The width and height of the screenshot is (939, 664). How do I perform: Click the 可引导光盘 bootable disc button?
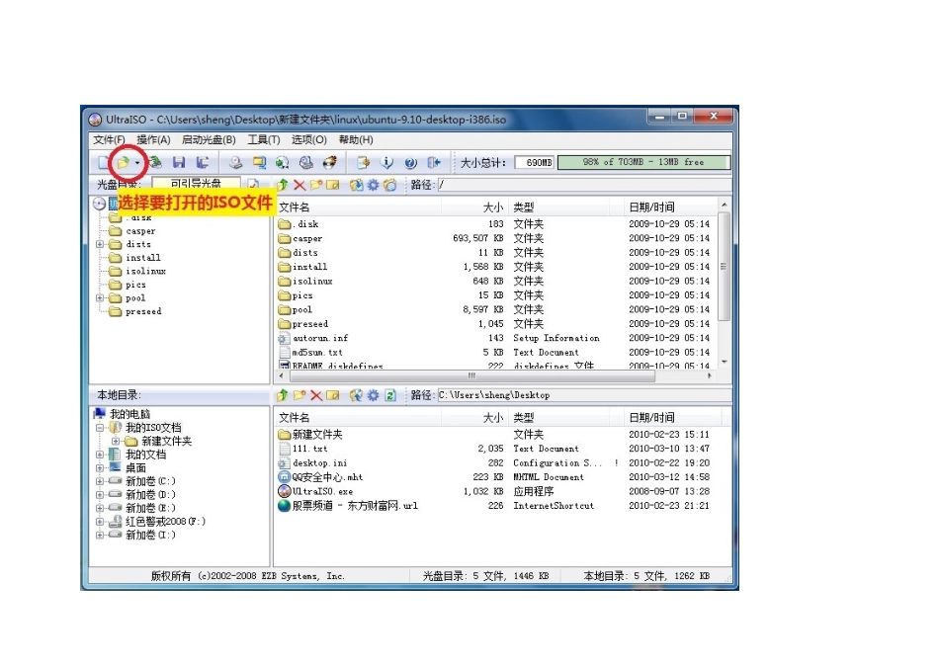(x=196, y=184)
